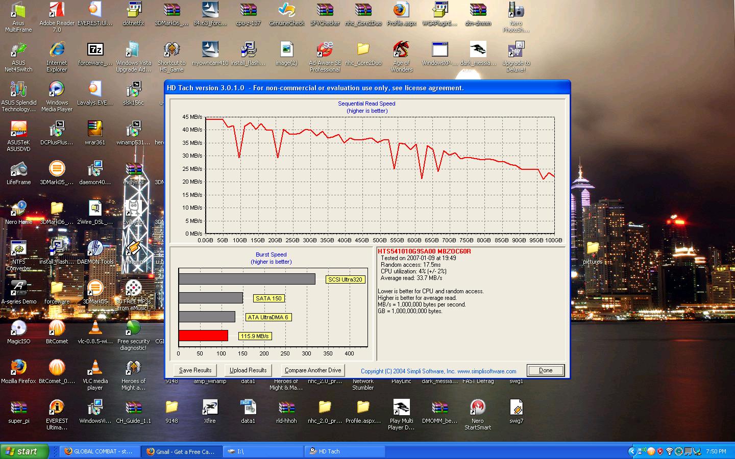Viewport: 735px width, 459px height.
Task: Select the wrar361 installer icon
Action: 95,133
